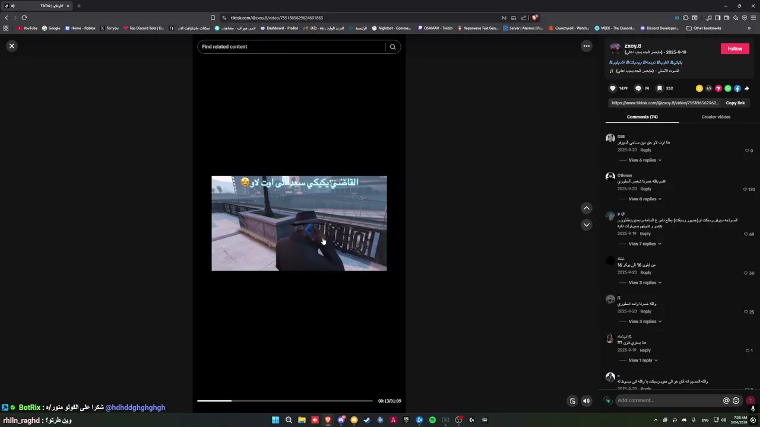The height and width of the screenshot is (427, 760).
Task: Expand View 8 replies under Othman's comment
Action: click(645, 199)
